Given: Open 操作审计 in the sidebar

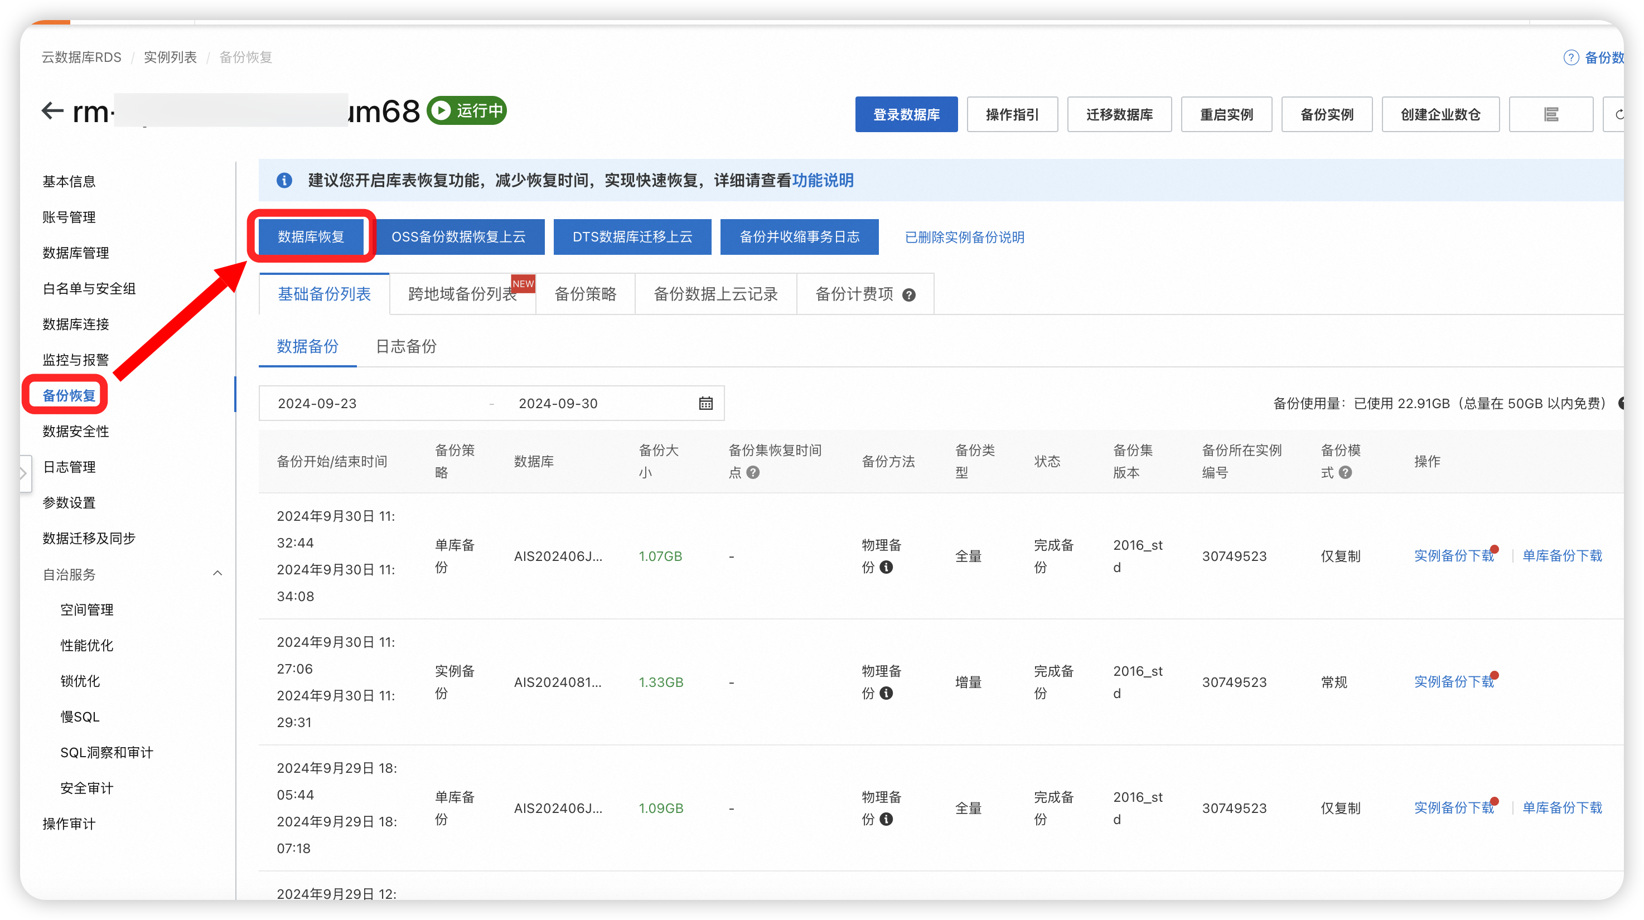Looking at the screenshot, I should tap(69, 824).
